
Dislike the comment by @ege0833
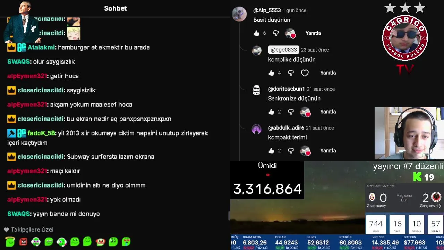coord(291,73)
